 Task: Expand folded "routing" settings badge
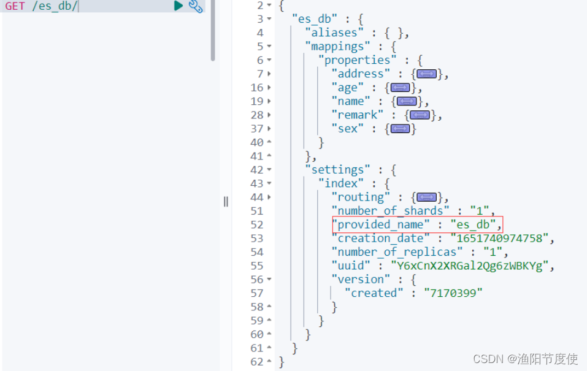426,197
